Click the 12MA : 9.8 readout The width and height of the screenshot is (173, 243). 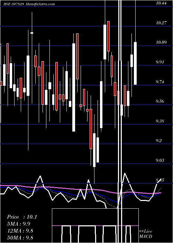pyautogui.click(x=20, y=231)
